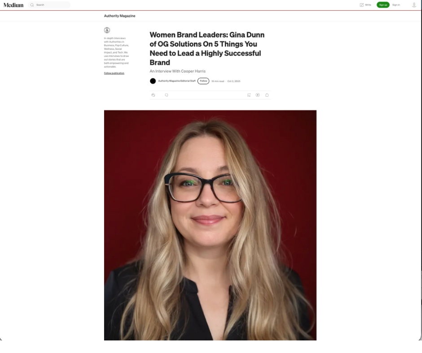Click the Authority Magazine round logo
Viewport: 422px width, 353px height.
(107, 30)
